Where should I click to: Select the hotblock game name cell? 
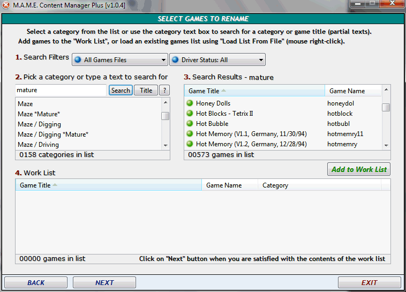click(x=340, y=113)
